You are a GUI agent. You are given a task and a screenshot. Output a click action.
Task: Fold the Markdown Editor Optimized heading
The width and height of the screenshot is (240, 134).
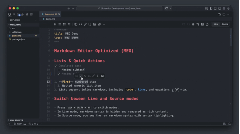pyautogui.click(x=53, y=51)
